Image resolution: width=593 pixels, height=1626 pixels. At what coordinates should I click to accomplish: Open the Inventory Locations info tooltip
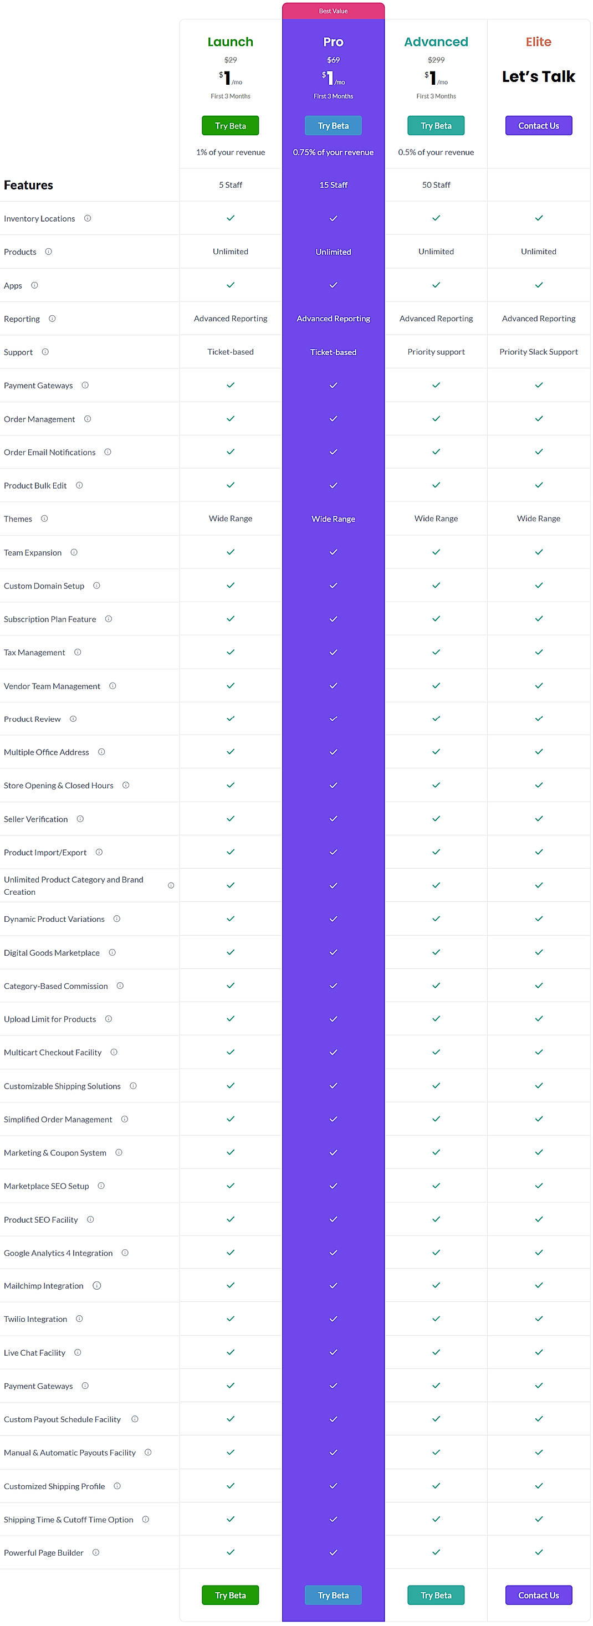point(88,219)
